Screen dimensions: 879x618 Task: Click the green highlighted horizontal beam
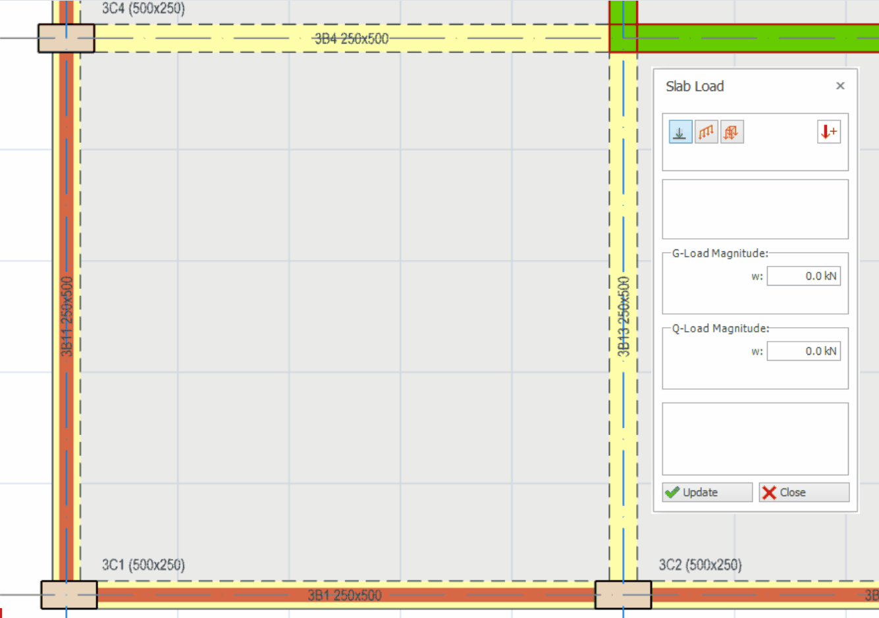click(x=757, y=38)
